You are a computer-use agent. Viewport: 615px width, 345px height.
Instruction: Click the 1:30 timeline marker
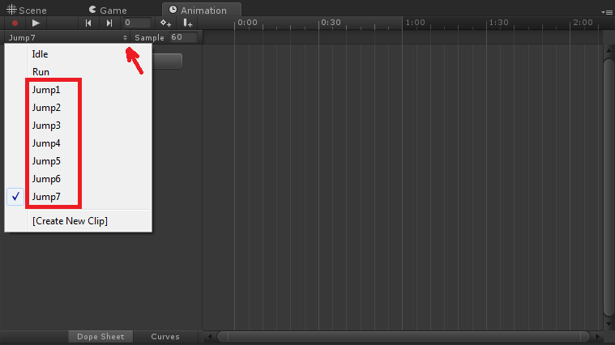(499, 23)
